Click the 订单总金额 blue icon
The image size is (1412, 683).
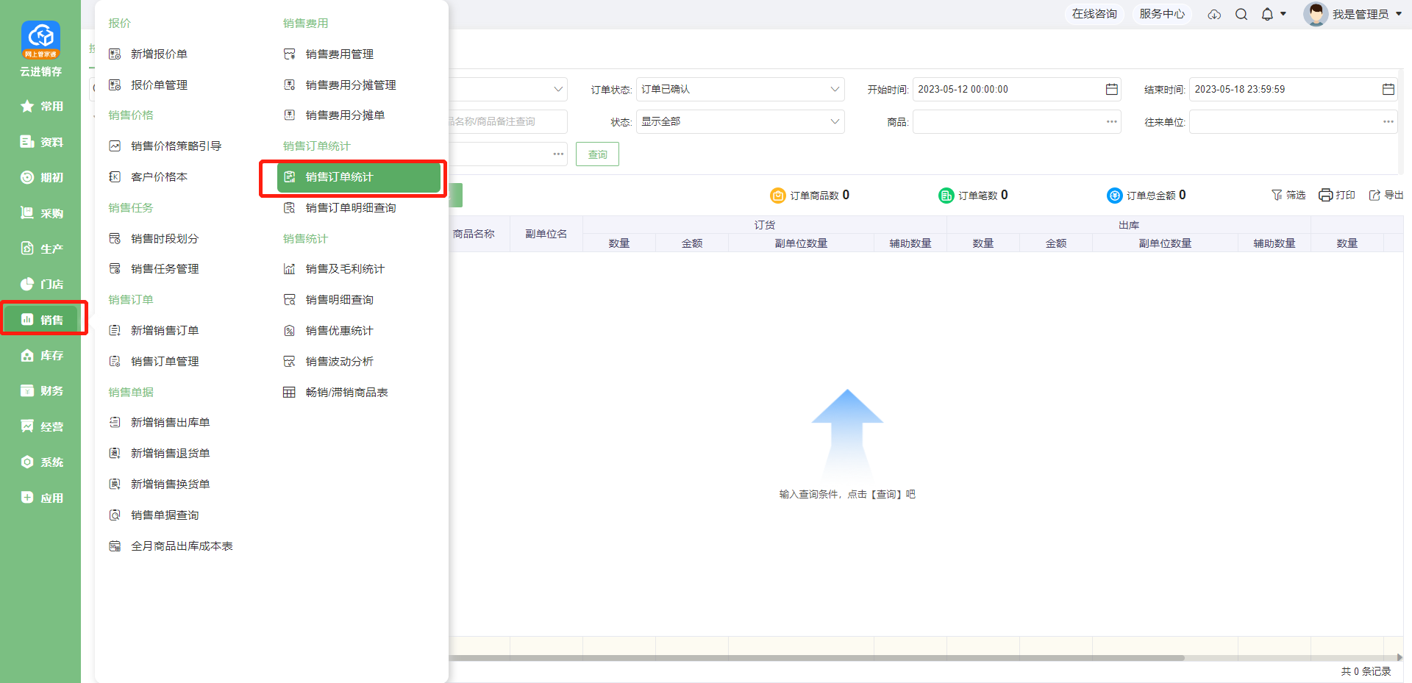click(x=1114, y=196)
